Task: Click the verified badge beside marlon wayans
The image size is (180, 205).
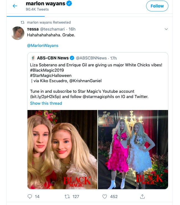Action: (x=70, y=4)
